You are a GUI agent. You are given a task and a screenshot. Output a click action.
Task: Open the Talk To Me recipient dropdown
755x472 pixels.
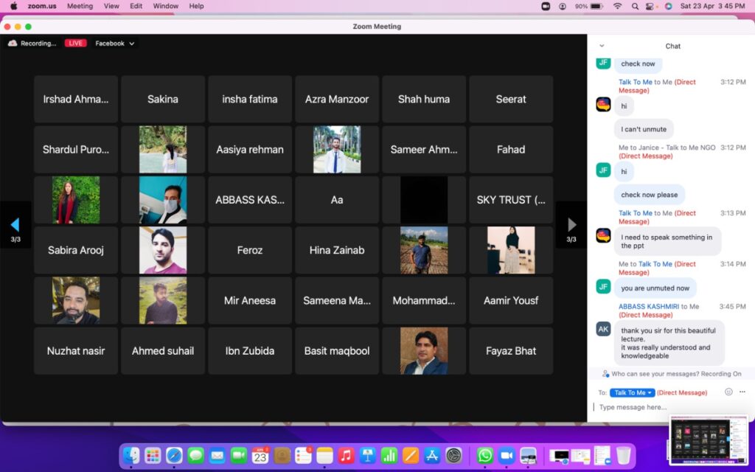pos(633,392)
